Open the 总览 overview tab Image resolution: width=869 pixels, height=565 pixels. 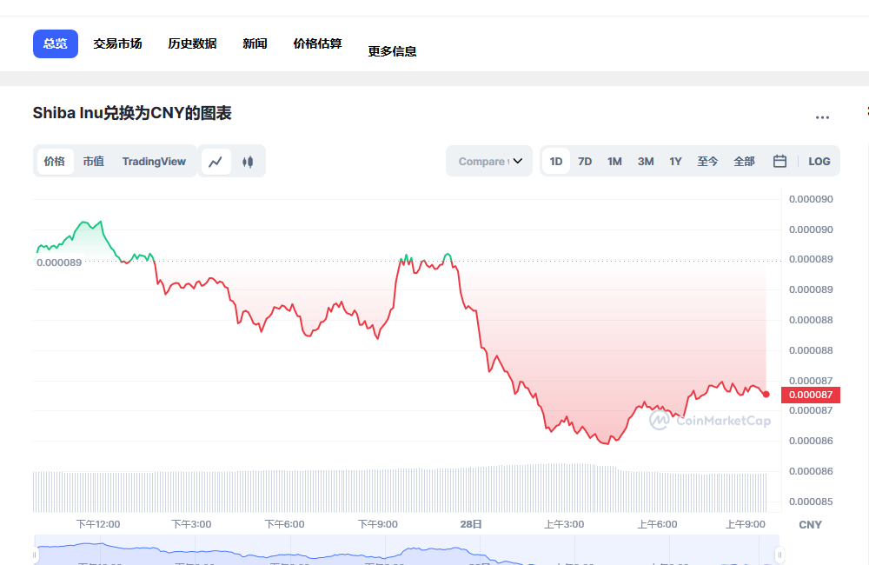[x=56, y=43]
